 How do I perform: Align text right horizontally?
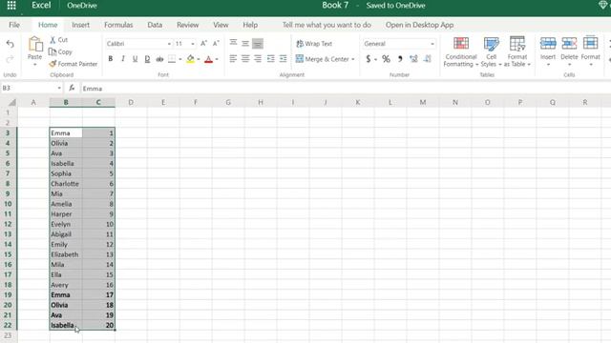coord(258,59)
